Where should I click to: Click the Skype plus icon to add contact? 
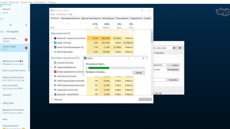coord(26,25)
